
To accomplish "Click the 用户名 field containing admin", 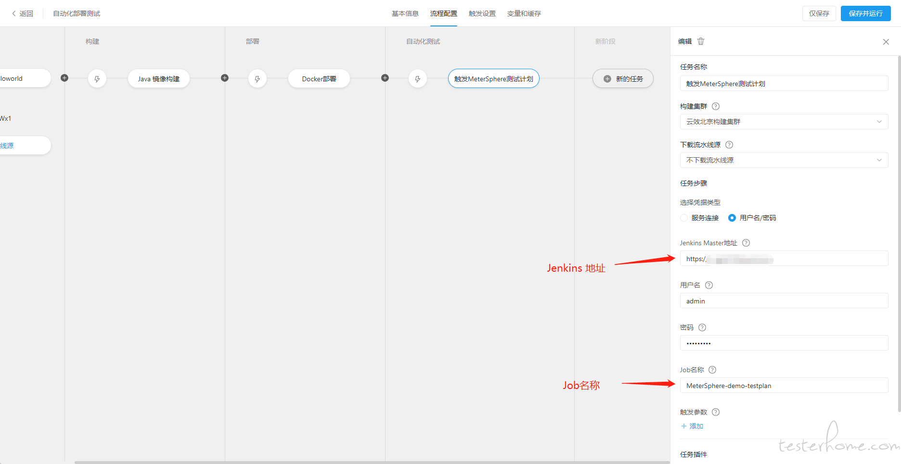I will [784, 301].
